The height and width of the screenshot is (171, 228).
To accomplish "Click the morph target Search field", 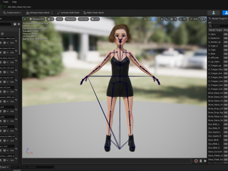I will coord(218,26).
